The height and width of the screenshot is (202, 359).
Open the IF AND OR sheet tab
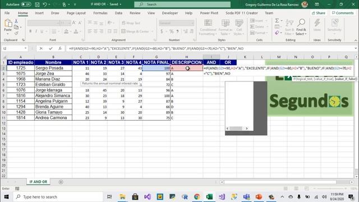click(38, 182)
